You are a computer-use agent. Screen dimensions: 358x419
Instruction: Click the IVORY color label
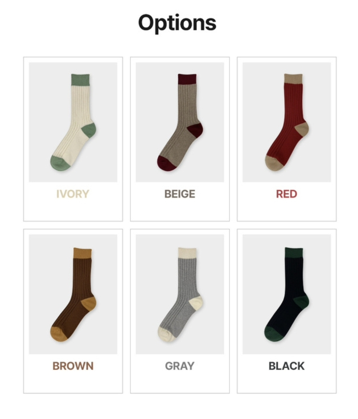coord(73,194)
